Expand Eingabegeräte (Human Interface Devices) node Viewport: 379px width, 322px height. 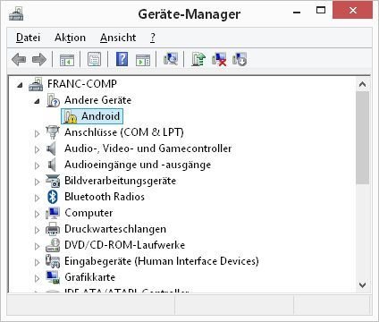(37, 262)
